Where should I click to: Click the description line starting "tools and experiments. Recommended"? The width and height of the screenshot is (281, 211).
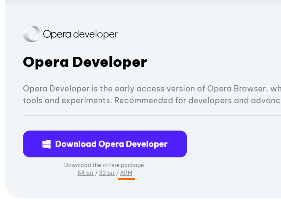pyautogui.click(x=152, y=101)
